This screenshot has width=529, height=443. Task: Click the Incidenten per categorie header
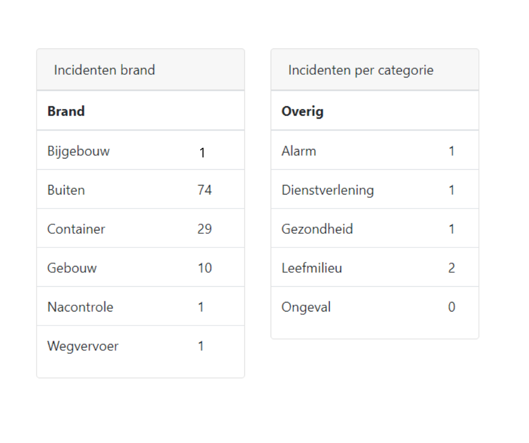click(x=374, y=70)
